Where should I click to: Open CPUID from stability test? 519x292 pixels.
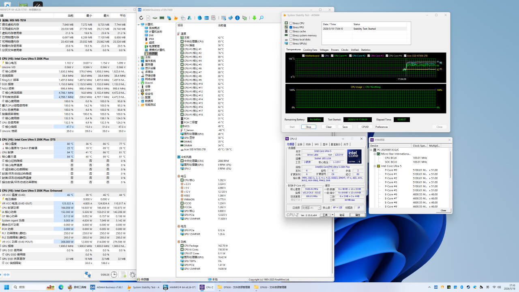tap(365, 127)
